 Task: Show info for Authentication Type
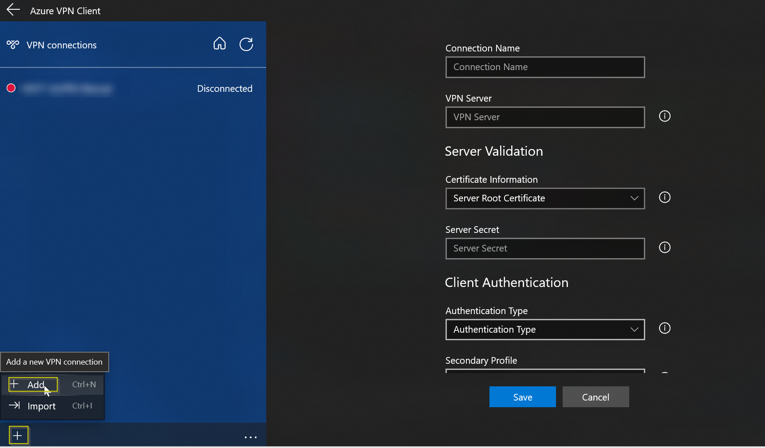[665, 328]
